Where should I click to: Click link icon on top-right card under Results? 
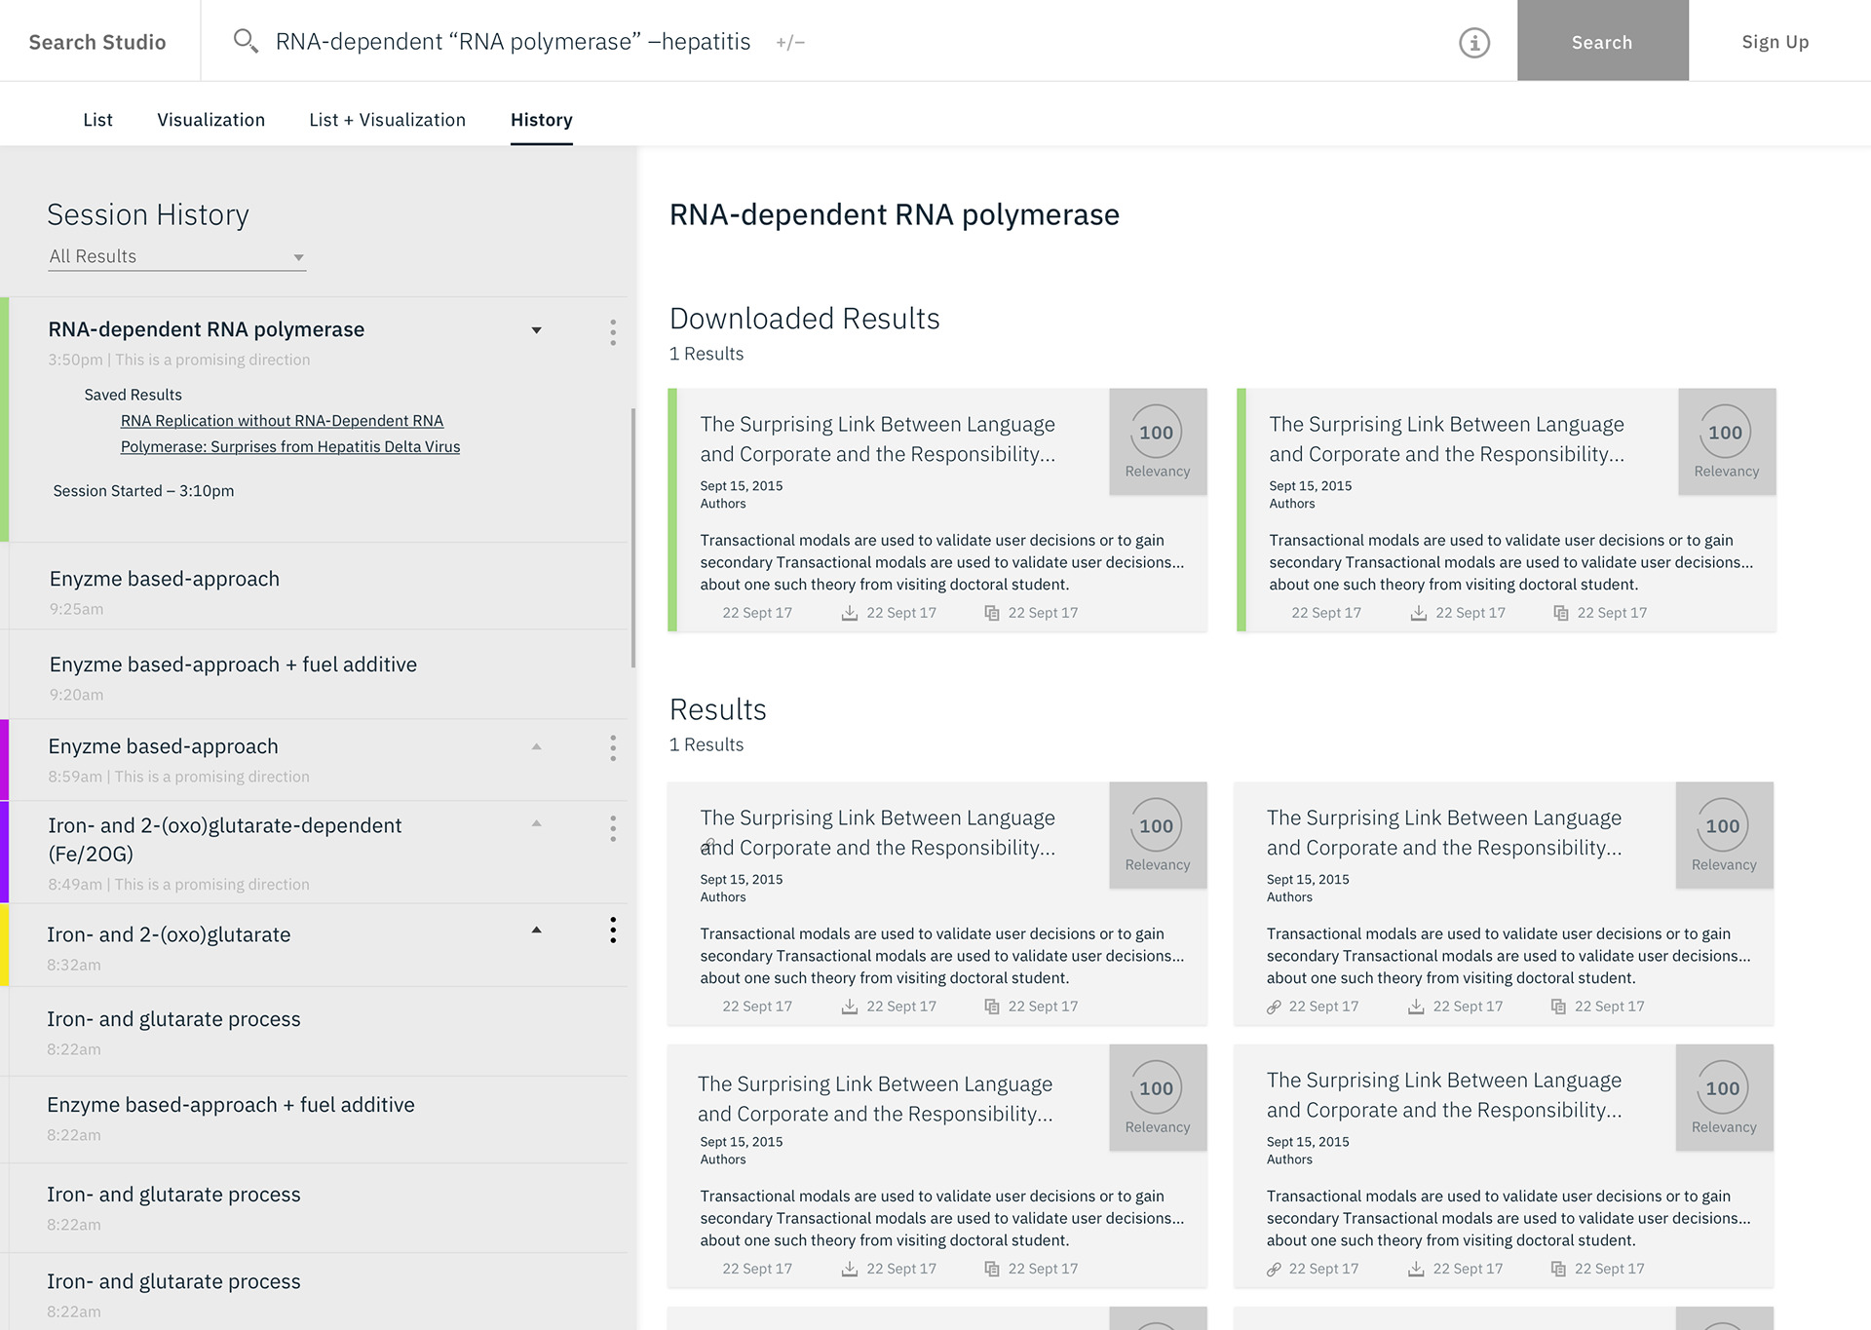pos(1274,1007)
